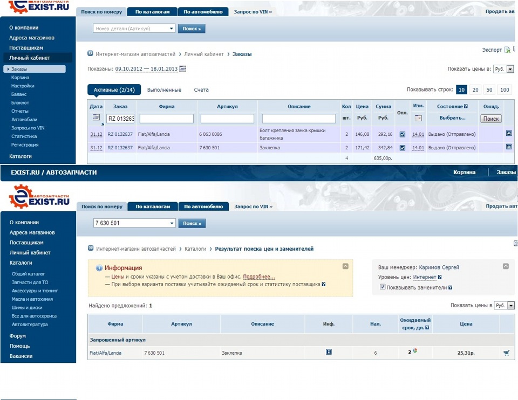Switch to Активные (2/14) tab
518x400 pixels.
[114, 90]
